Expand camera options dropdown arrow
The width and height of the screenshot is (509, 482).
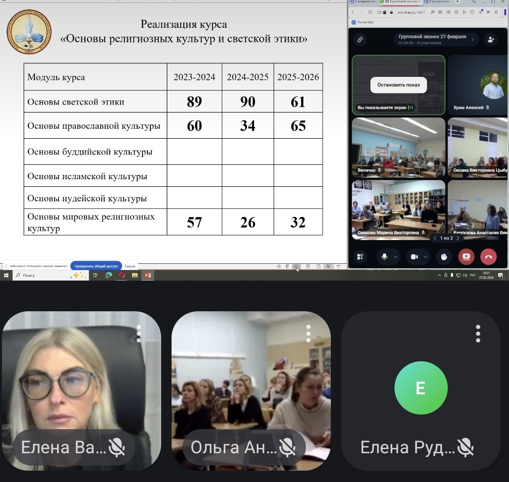[x=426, y=257]
